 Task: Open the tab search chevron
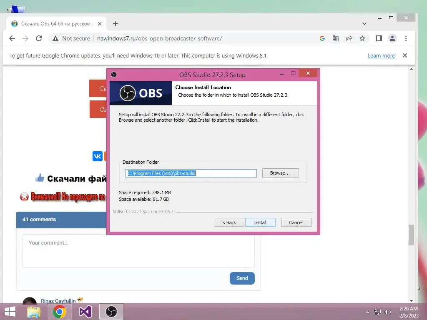pos(364,24)
